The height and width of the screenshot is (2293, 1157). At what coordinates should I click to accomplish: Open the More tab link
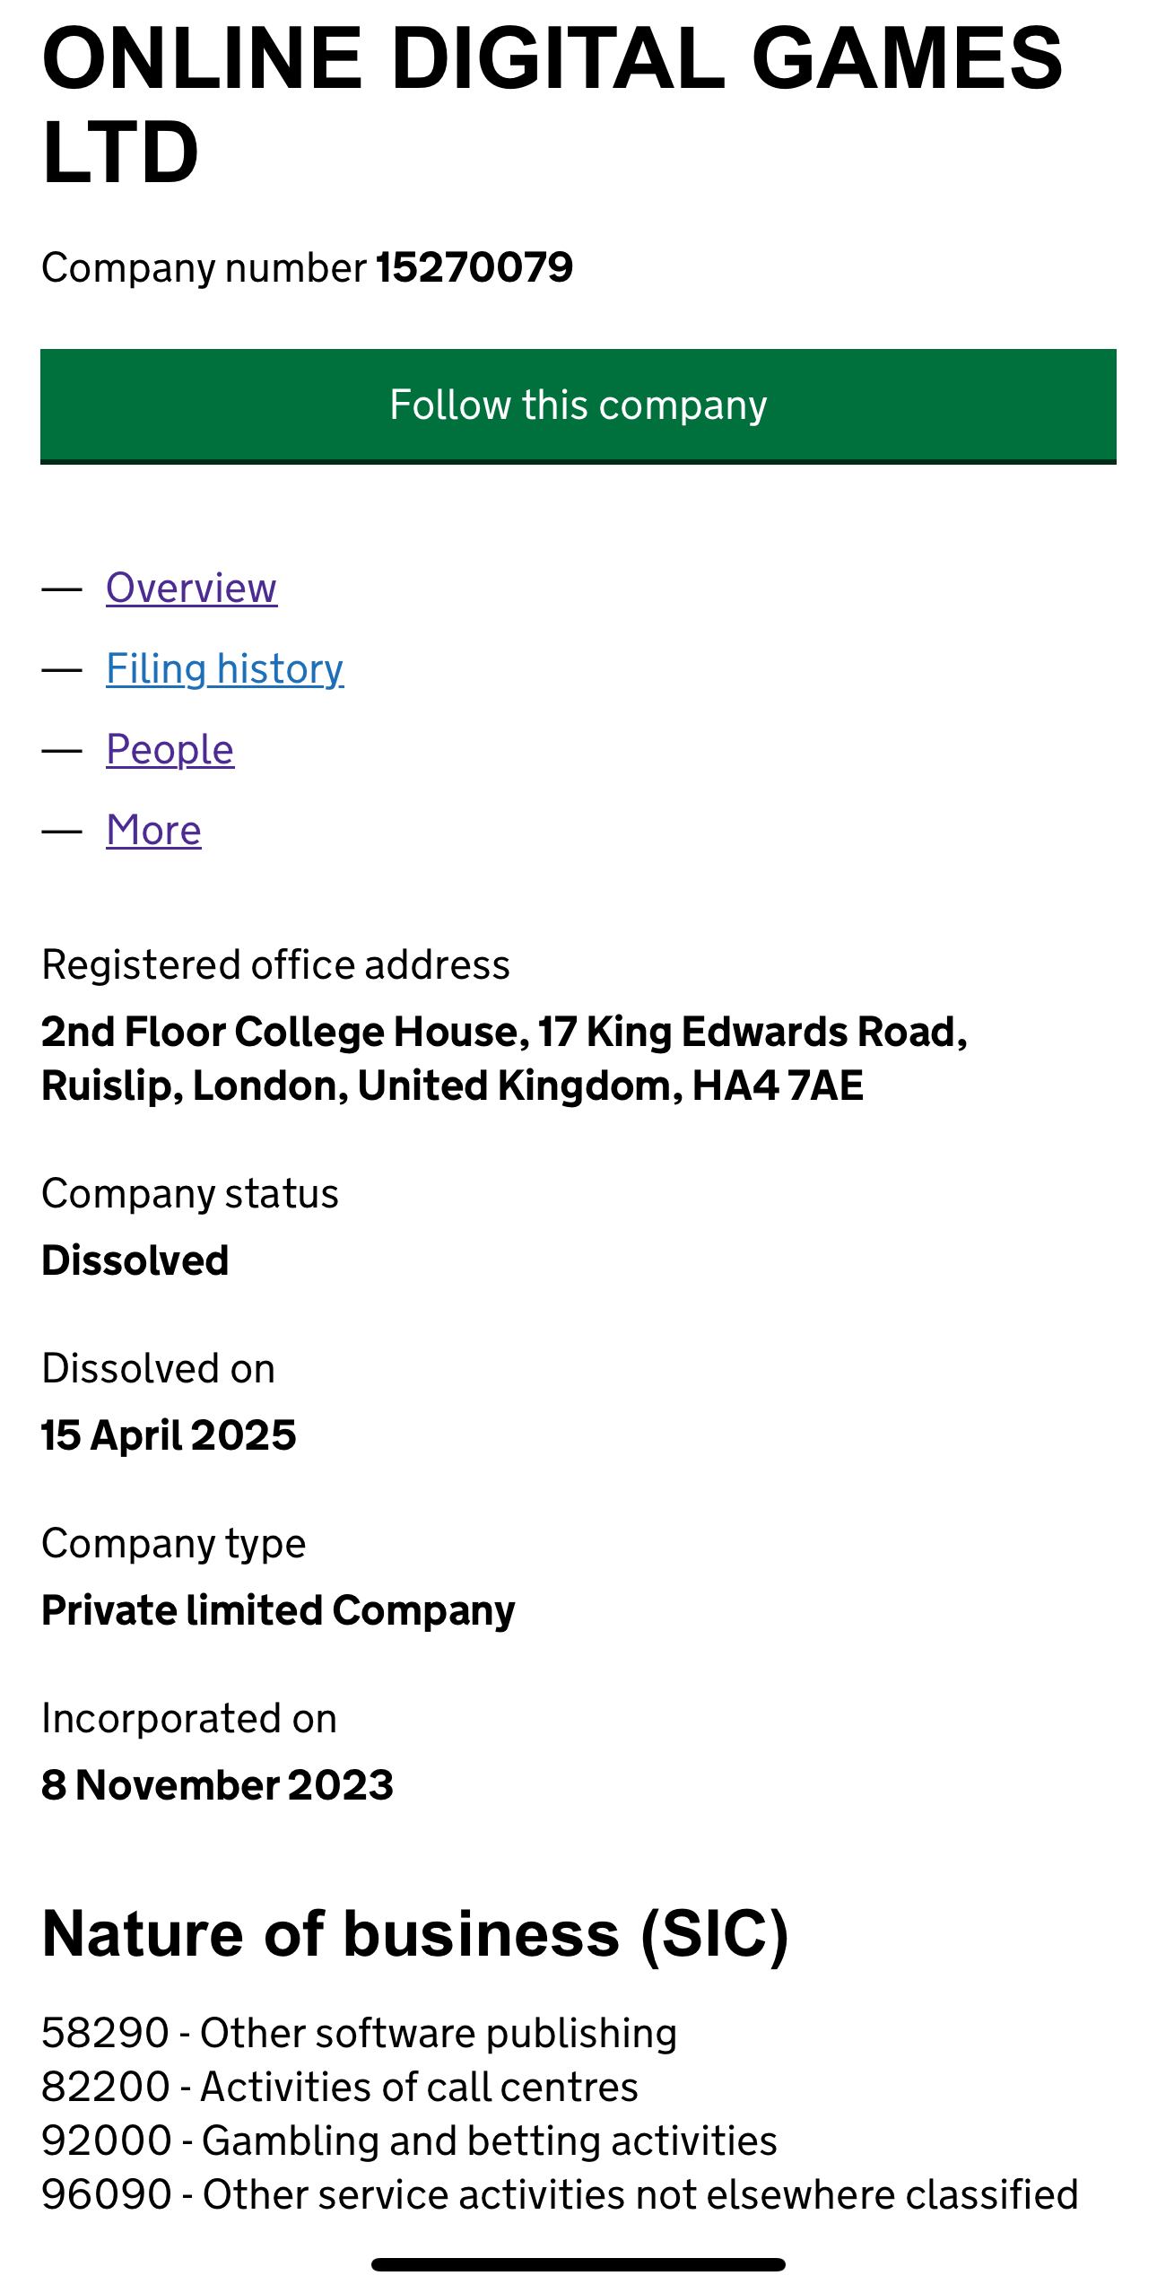point(153,831)
